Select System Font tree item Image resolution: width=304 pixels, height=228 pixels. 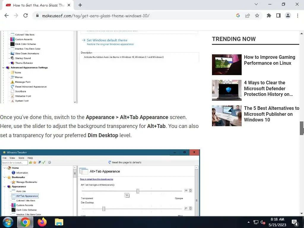(22, 101)
